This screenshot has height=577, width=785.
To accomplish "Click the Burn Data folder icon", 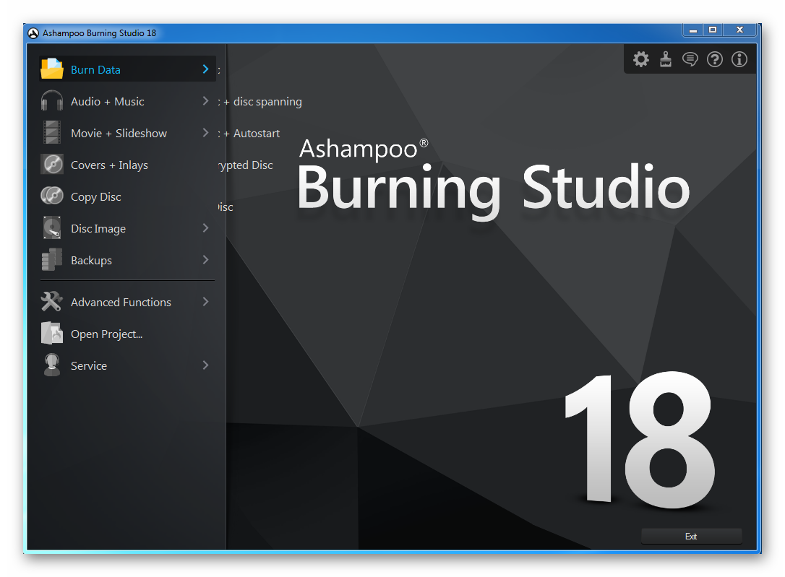I will (x=51, y=69).
